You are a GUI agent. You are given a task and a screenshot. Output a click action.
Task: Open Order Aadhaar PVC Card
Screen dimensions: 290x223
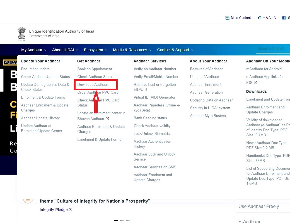tap(98, 92)
